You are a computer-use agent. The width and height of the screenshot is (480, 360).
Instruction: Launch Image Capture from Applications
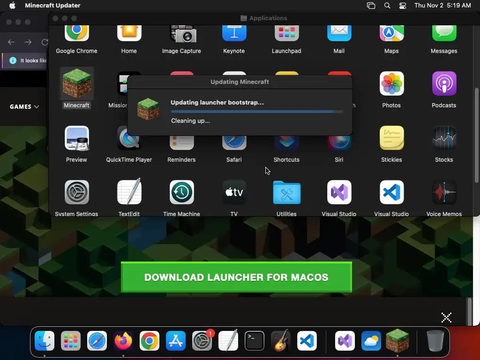point(183,34)
